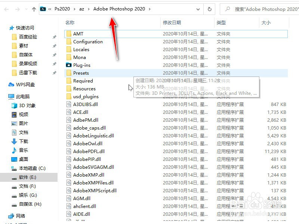Click the Configuration folder icon
Screen dimensions: 299x224
pos(69,42)
